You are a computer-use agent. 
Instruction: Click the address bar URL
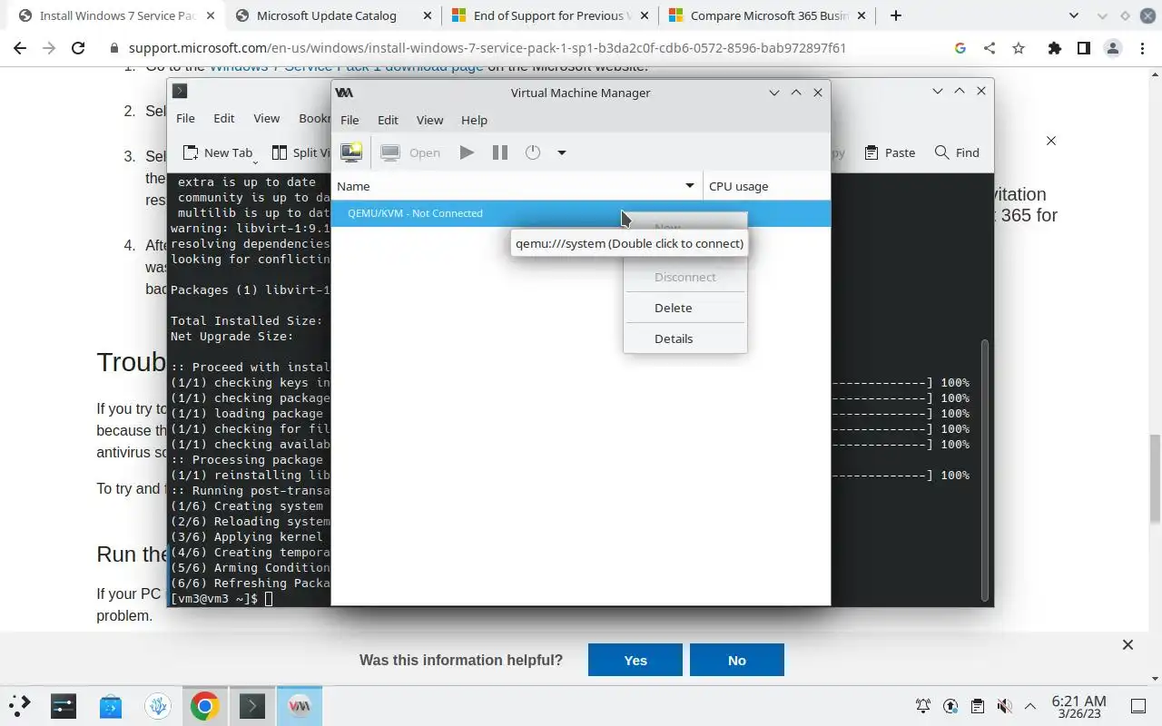pos(487,48)
